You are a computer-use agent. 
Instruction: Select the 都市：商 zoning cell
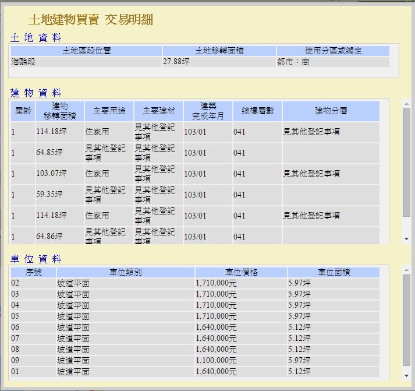(333, 62)
